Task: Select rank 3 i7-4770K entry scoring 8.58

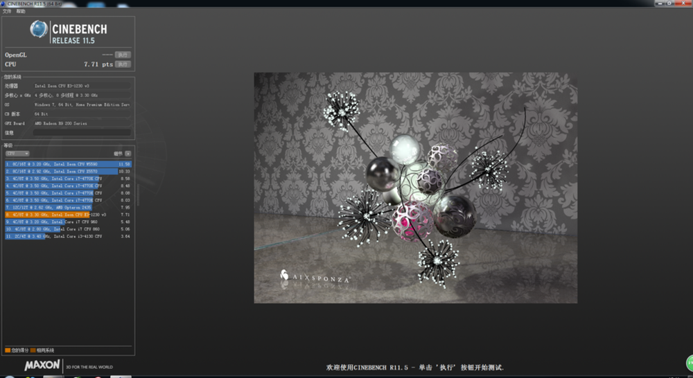Action: 68,179
